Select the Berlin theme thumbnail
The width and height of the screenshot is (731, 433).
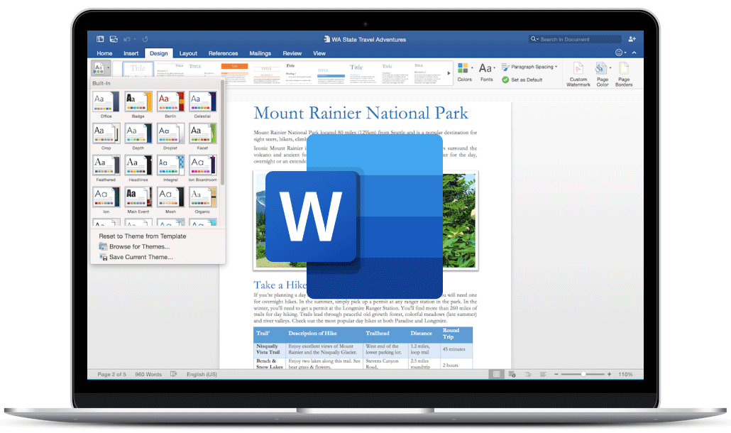click(170, 102)
